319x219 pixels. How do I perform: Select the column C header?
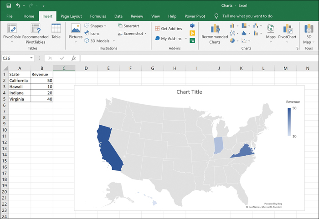pyautogui.click(x=64, y=68)
